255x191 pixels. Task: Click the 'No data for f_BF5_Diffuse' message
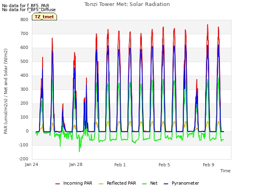29,10
